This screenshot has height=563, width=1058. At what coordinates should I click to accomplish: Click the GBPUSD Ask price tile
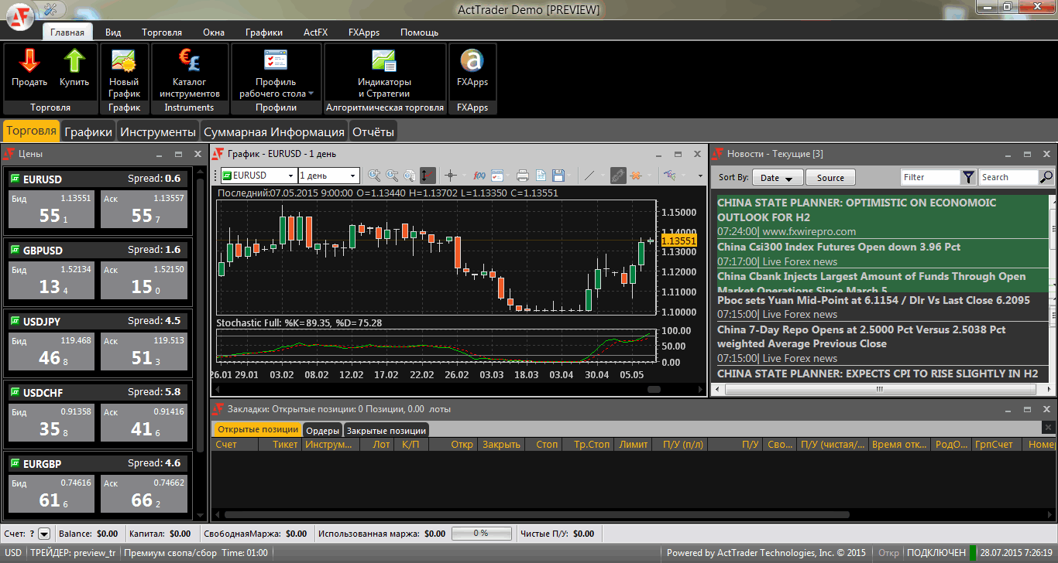(x=144, y=281)
